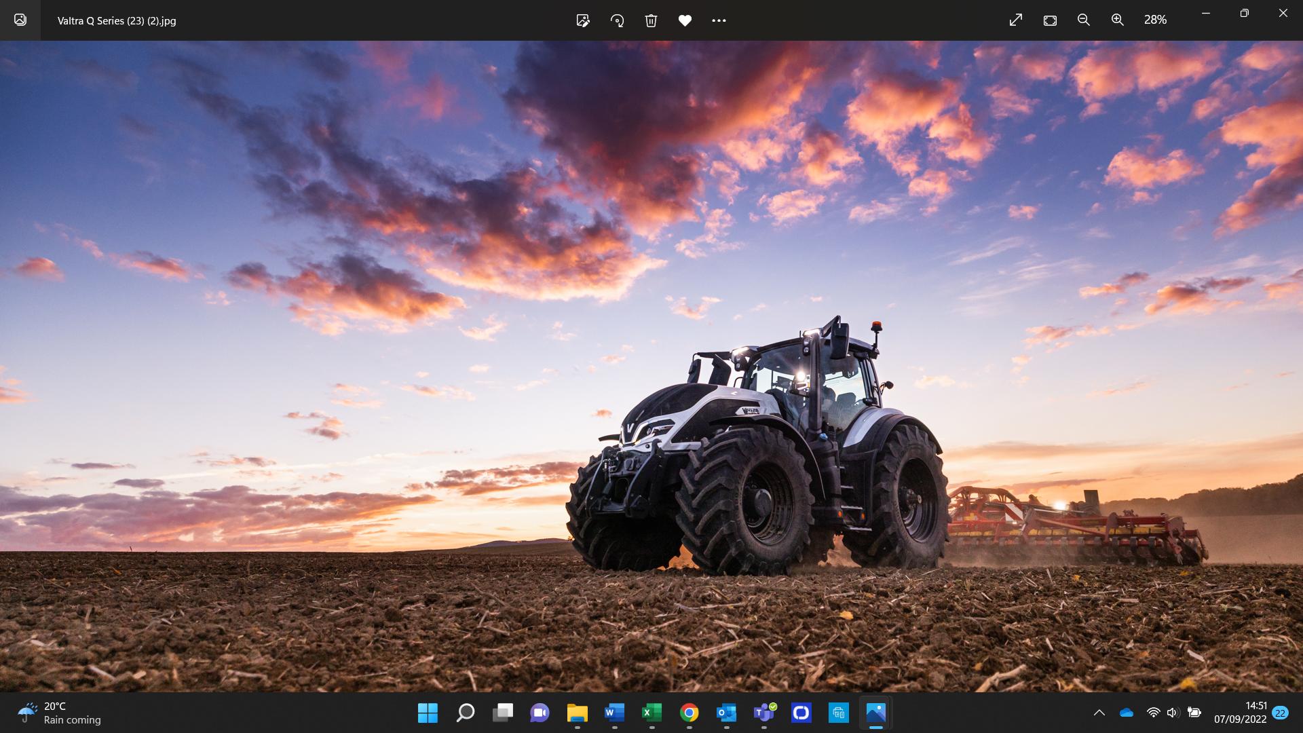
Task: Zoom in with the plus magnifier
Action: [x=1118, y=20]
